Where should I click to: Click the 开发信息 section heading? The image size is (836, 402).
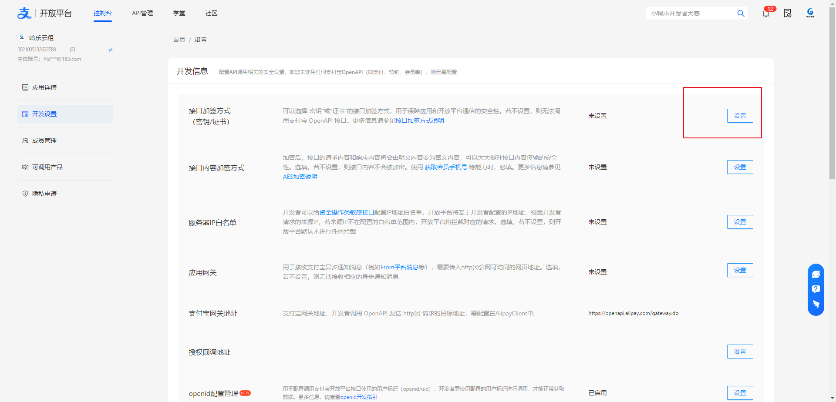pyautogui.click(x=192, y=71)
